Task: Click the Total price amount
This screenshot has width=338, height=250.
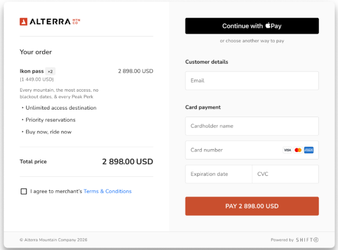Action: 128,162
